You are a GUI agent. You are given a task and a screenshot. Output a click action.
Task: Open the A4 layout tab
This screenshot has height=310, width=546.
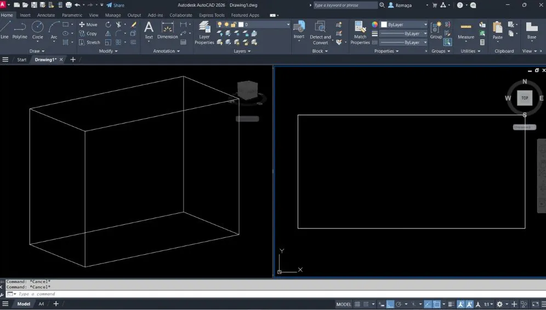tap(41, 304)
